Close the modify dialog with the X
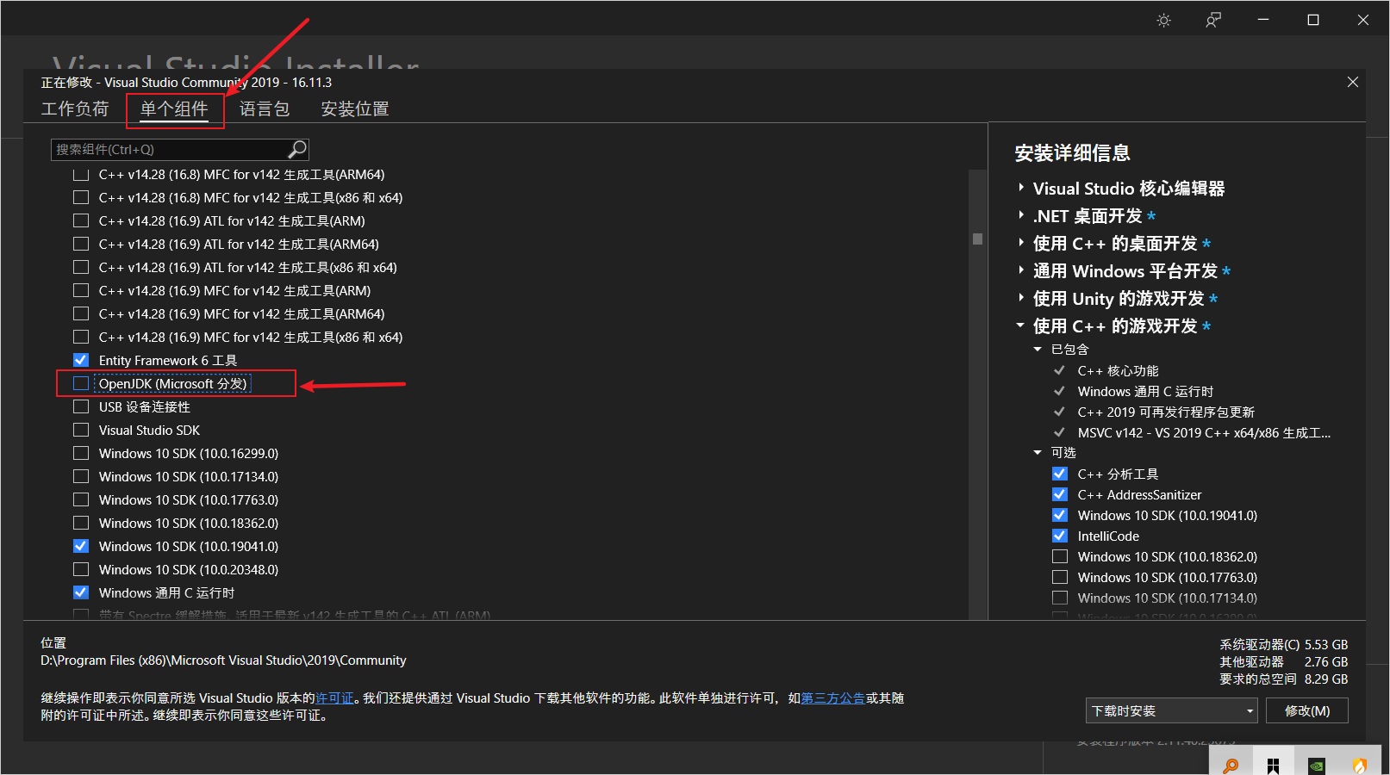 pyautogui.click(x=1352, y=82)
